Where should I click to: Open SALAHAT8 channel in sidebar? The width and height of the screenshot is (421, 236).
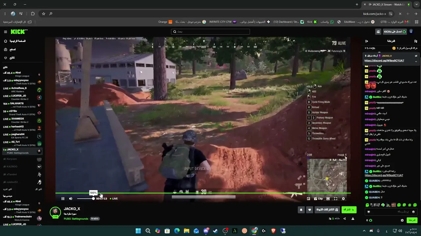[x=22, y=105]
